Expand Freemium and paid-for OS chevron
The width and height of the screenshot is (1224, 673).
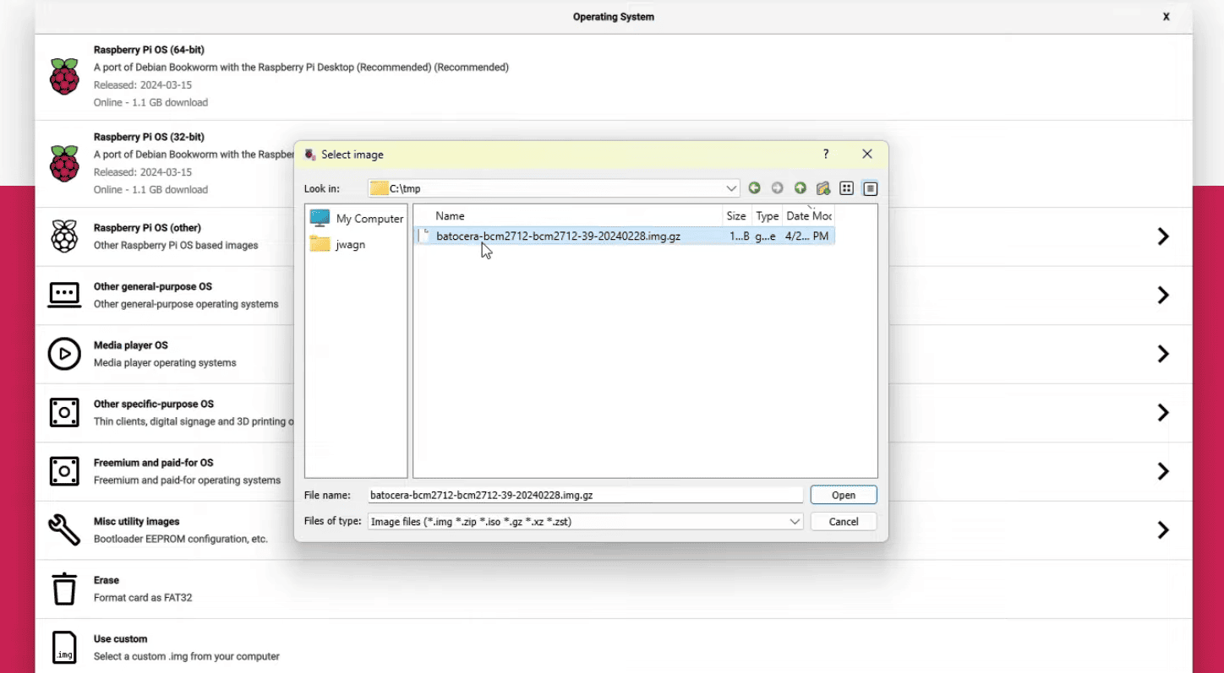(x=1163, y=471)
